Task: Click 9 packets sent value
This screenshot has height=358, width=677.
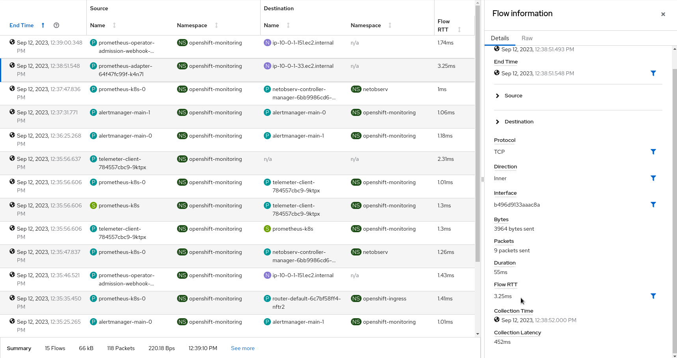Action: 512,250
